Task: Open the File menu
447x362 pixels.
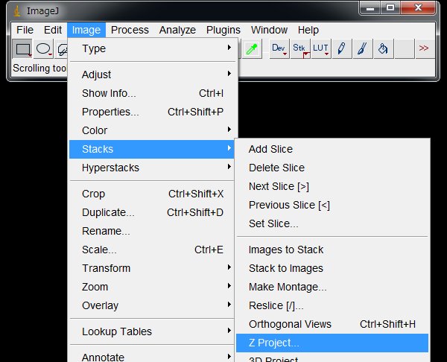Action: tap(25, 30)
